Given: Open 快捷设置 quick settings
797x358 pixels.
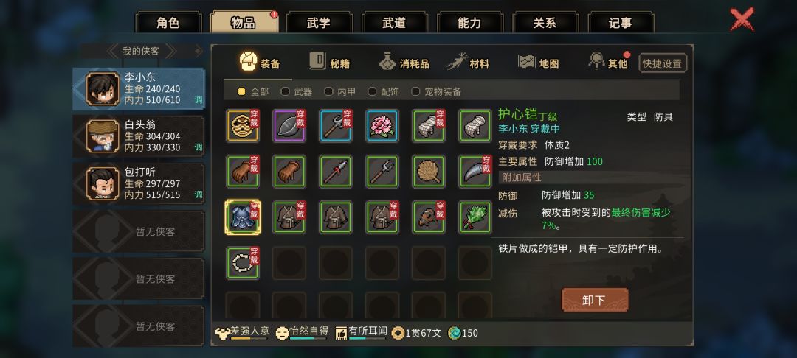Looking at the screenshot, I should pyautogui.click(x=662, y=63).
